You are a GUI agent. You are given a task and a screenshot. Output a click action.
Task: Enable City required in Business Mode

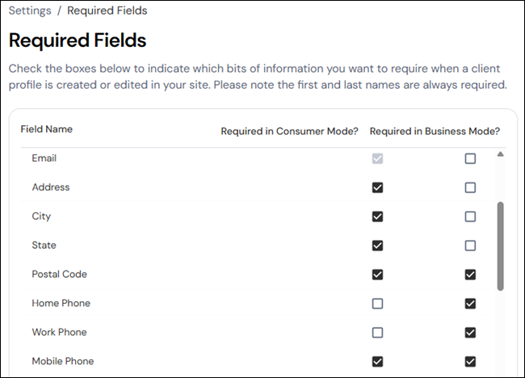click(x=470, y=216)
